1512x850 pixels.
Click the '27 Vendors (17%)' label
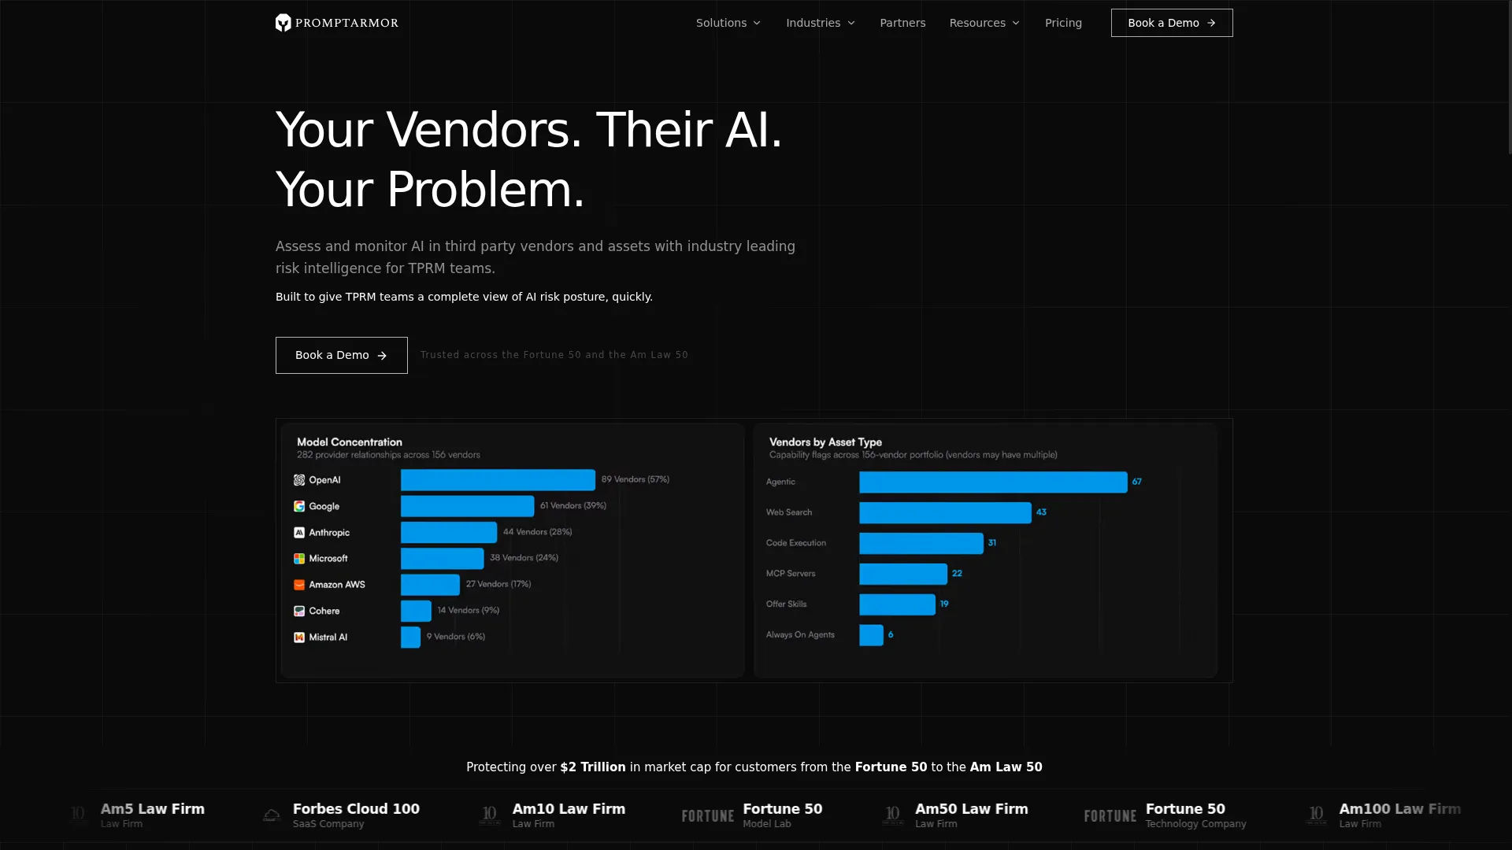pyautogui.click(x=498, y=584)
